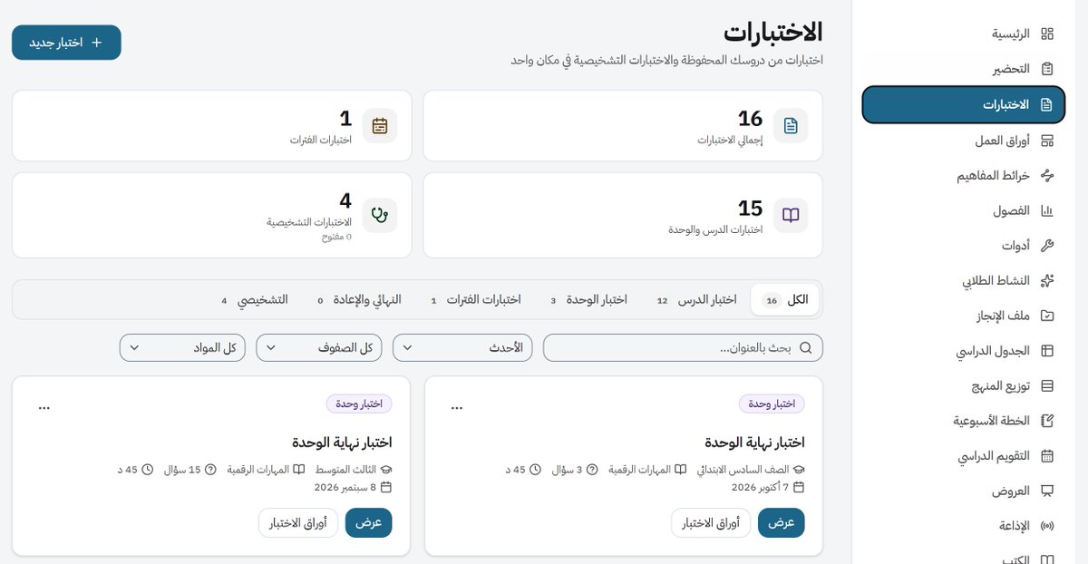Click the اختبارات الدرس والوحدة book icon
The image size is (1088, 564).
coord(791,215)
